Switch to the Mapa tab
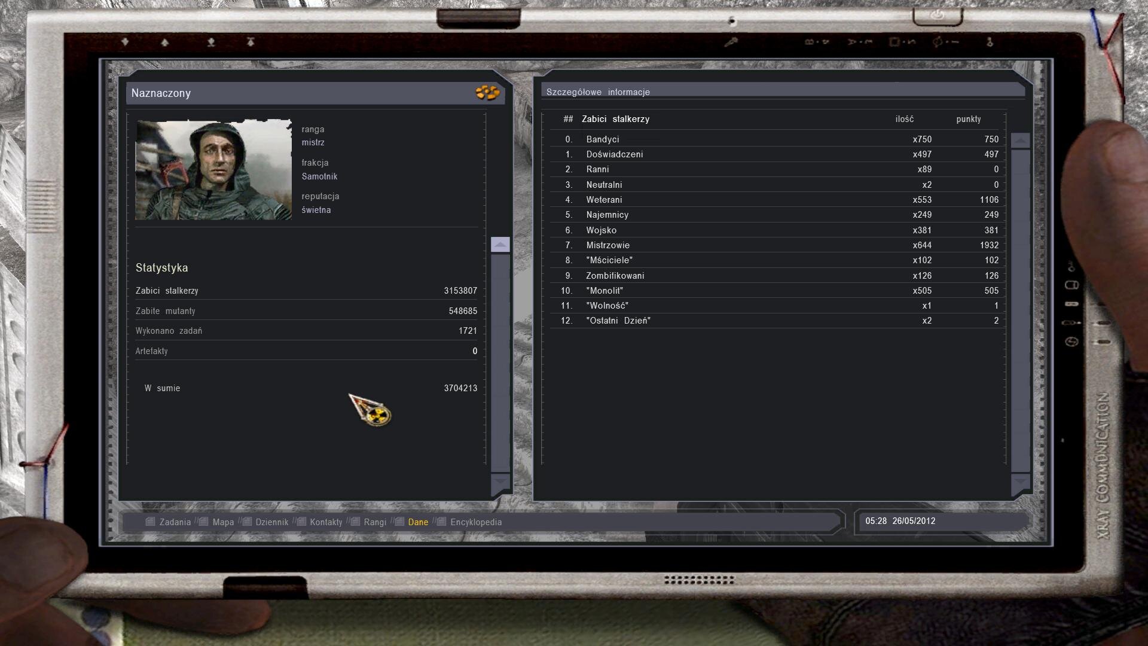 pyautogui.click(x=222, y=522)
